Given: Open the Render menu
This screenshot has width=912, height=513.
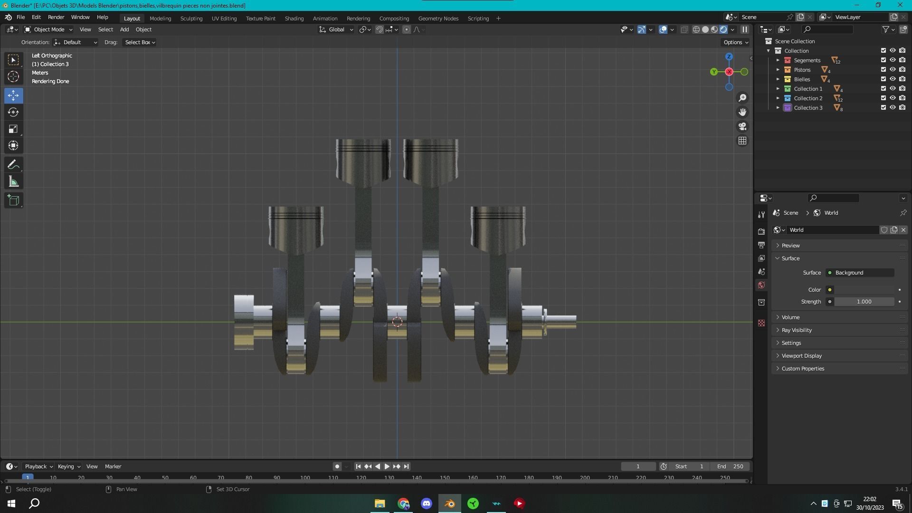Looking at the screenshot, I should pyautogui.click(x=56, y=17).
